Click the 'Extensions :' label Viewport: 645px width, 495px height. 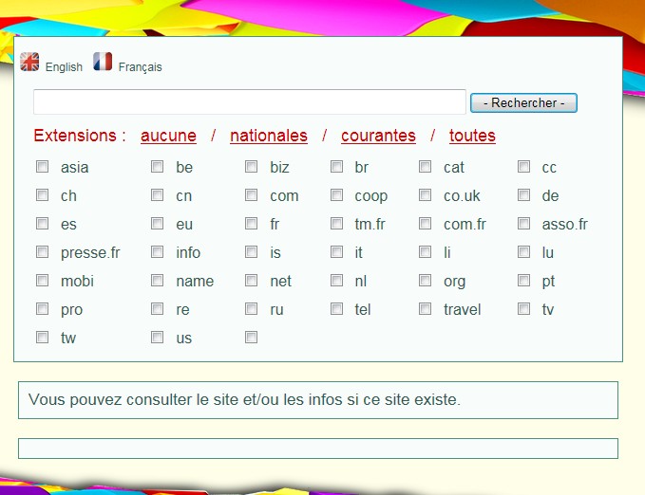(80, 136)
